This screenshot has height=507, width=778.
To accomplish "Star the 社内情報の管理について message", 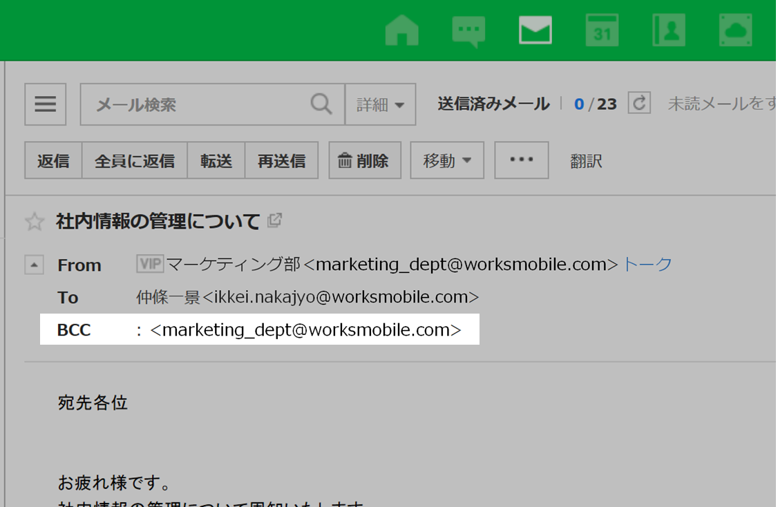I will click(x=34, y=222).
